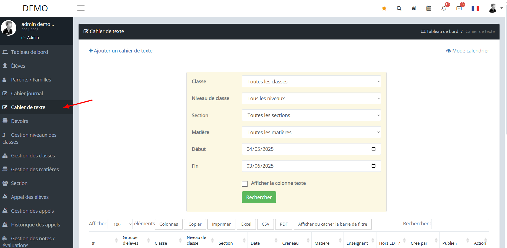The width and height of the screenshot is (507, 248).
Task: Open the mail envelope icon
Action: pos(459,8)
